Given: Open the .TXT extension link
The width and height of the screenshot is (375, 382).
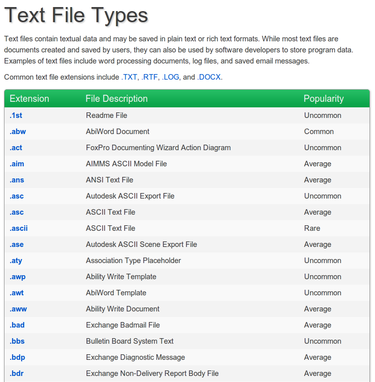Looking at the screenshot, I should tap(129, 77).
